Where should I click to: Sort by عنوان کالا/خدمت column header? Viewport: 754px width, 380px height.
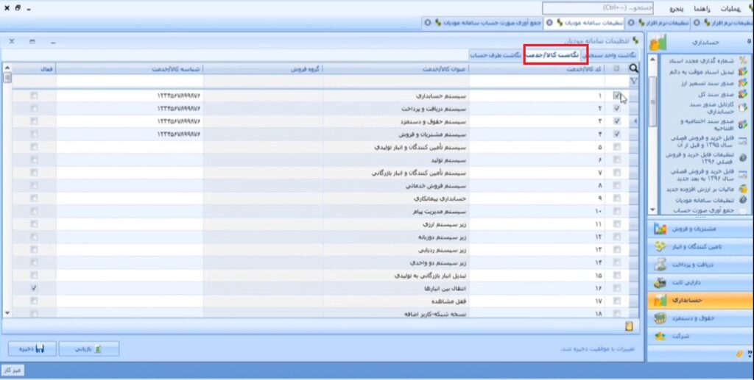click(x=395, y=68)
